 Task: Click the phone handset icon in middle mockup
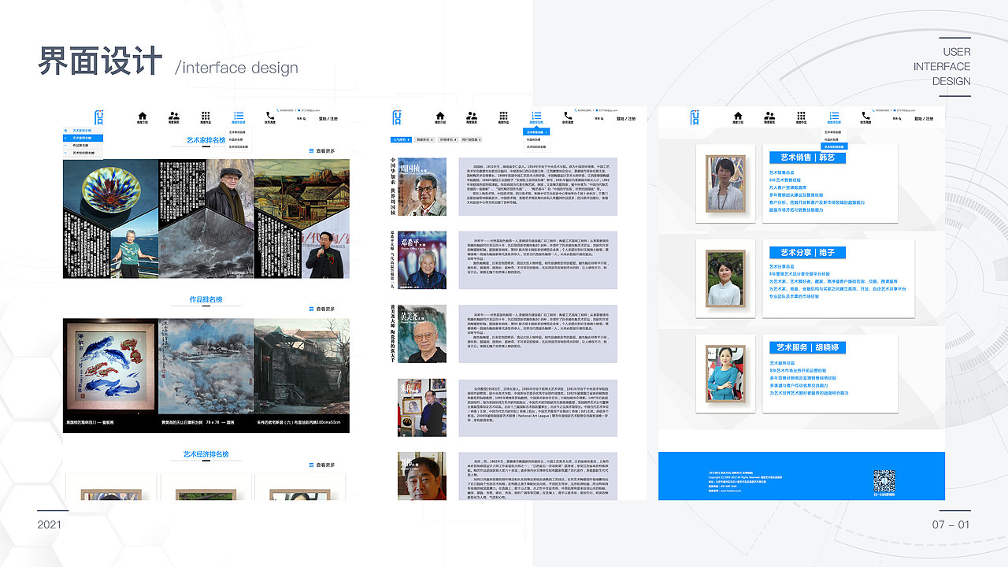tap(569, 115)
